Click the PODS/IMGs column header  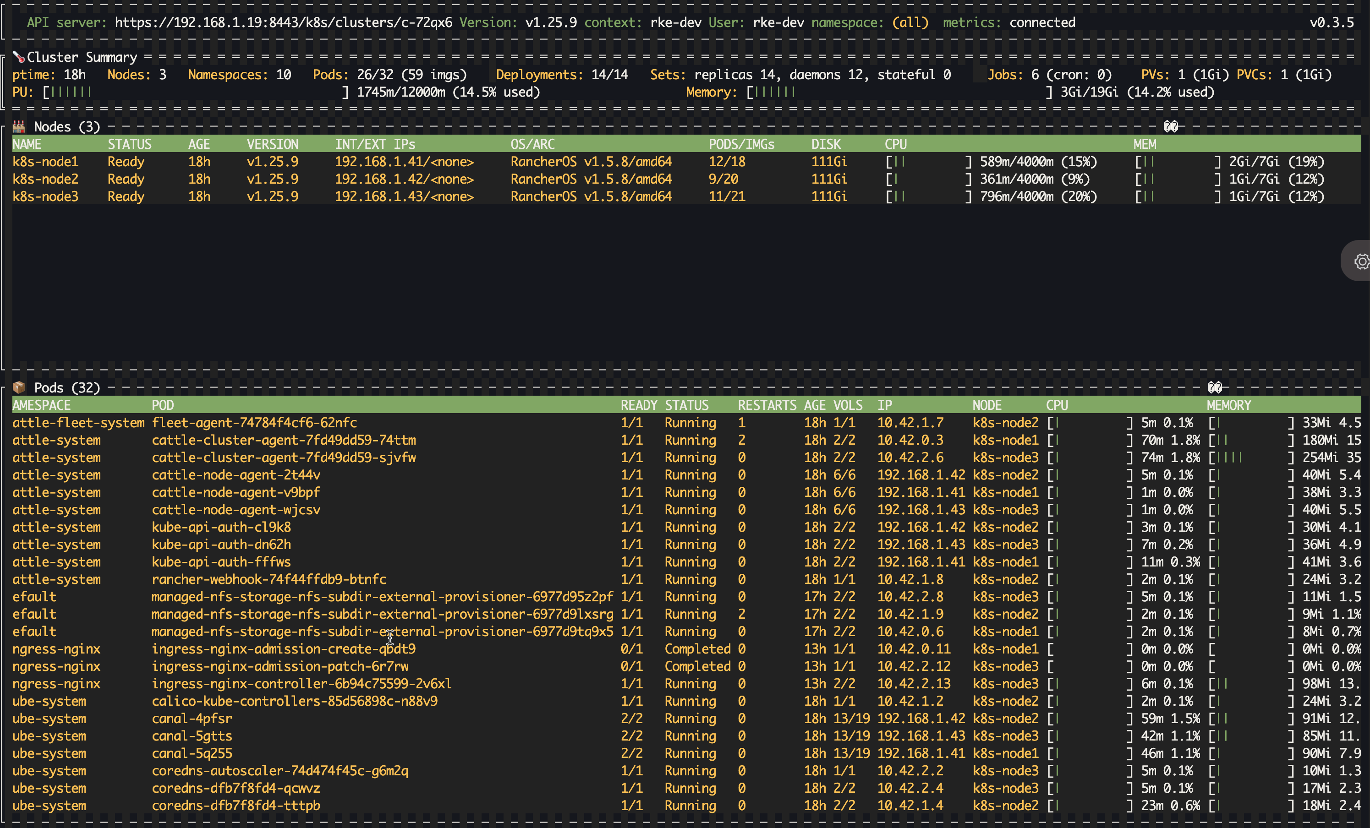click(x=742, y=144)
